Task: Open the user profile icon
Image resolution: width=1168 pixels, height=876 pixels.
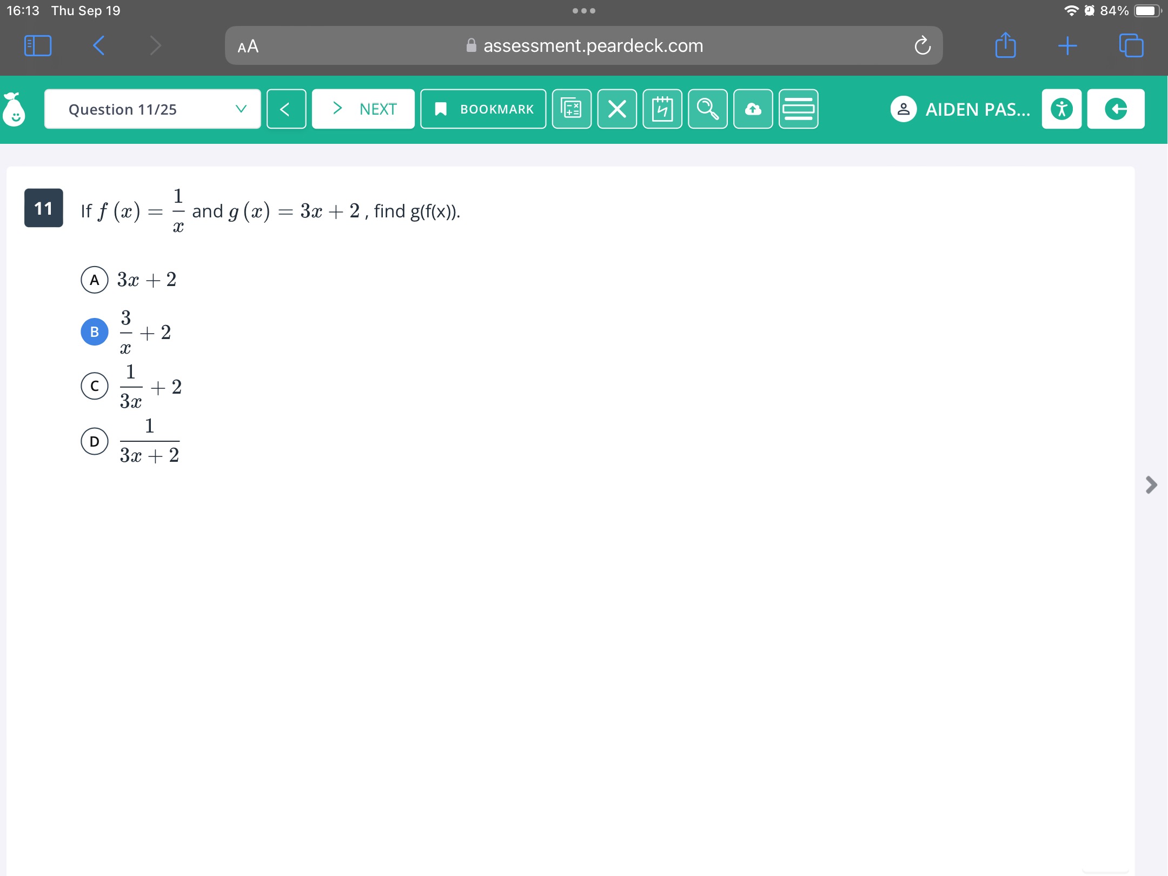Action: tap(904, 109)
